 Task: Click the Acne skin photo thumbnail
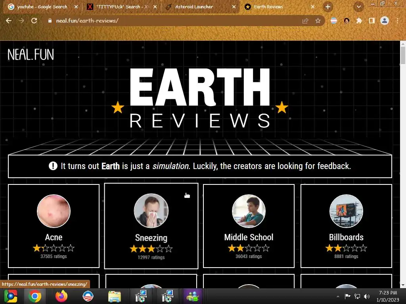[x=54, y=211]
